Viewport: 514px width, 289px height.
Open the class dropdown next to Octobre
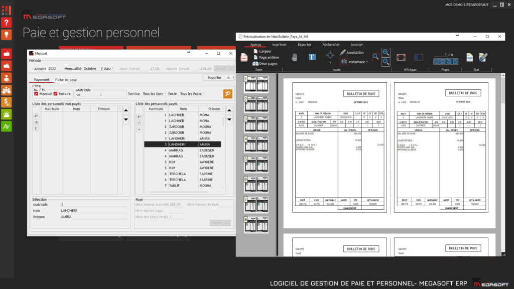click(x=107, y=69)
